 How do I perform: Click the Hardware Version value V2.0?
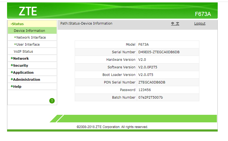click(142, 60)
